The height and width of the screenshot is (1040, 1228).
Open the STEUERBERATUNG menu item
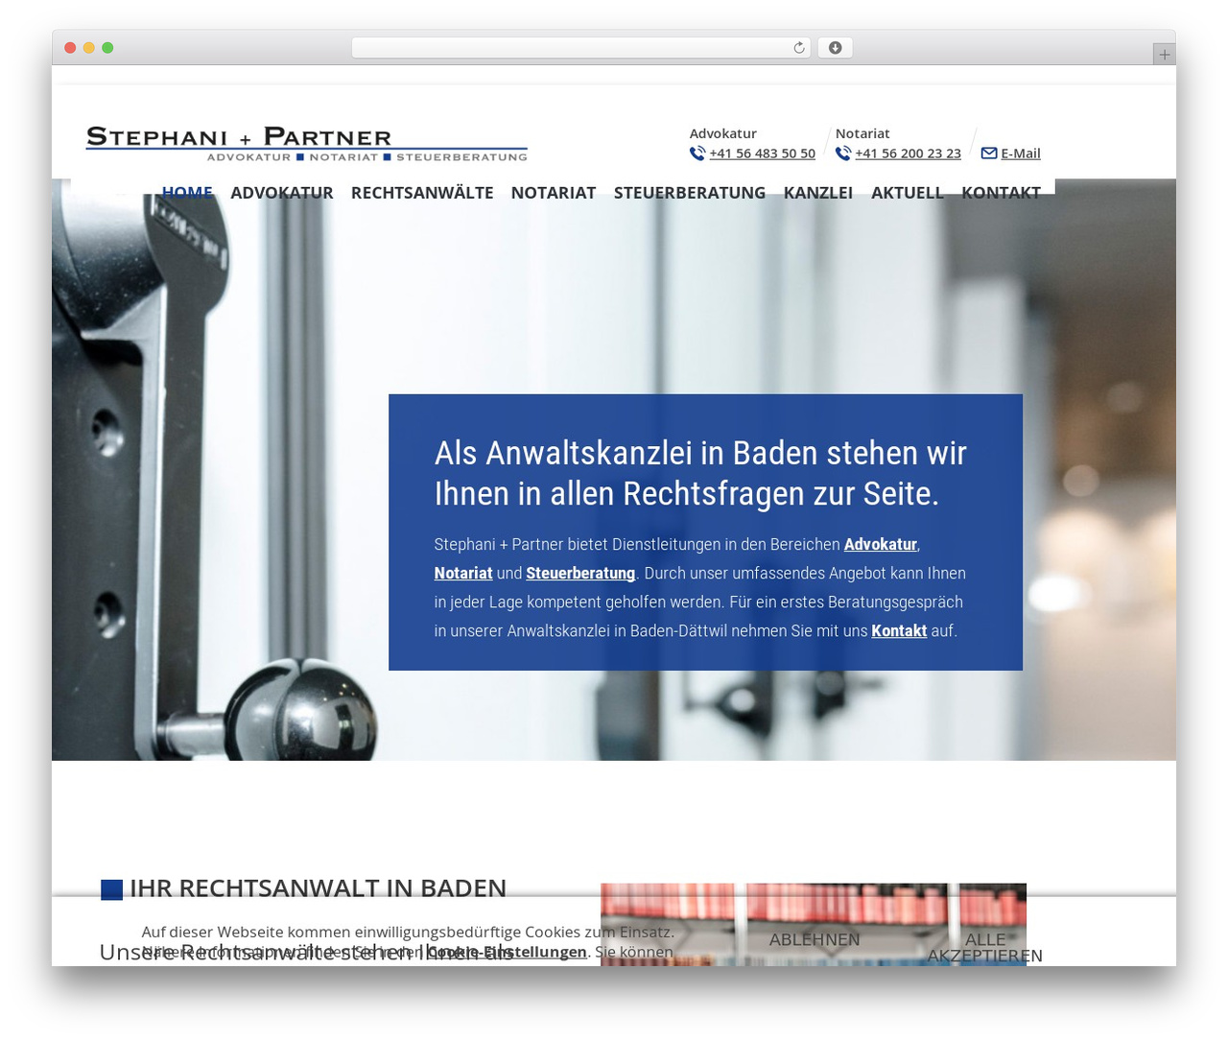pos(690,192)
